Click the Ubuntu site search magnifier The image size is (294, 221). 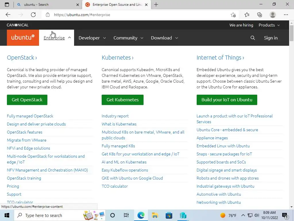pos(253,38)
